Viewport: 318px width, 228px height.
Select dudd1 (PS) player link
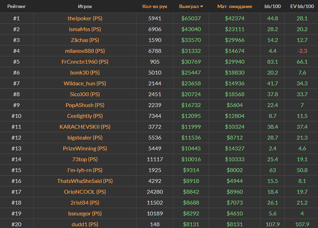pos(85,224)
